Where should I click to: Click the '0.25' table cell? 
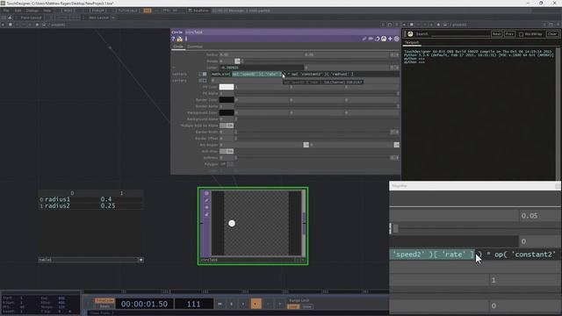click(108, 206)
